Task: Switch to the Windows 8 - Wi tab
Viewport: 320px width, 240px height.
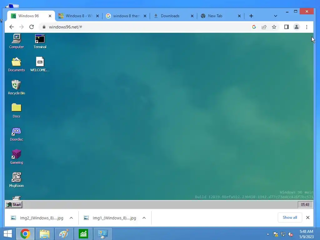Action: 78,16
